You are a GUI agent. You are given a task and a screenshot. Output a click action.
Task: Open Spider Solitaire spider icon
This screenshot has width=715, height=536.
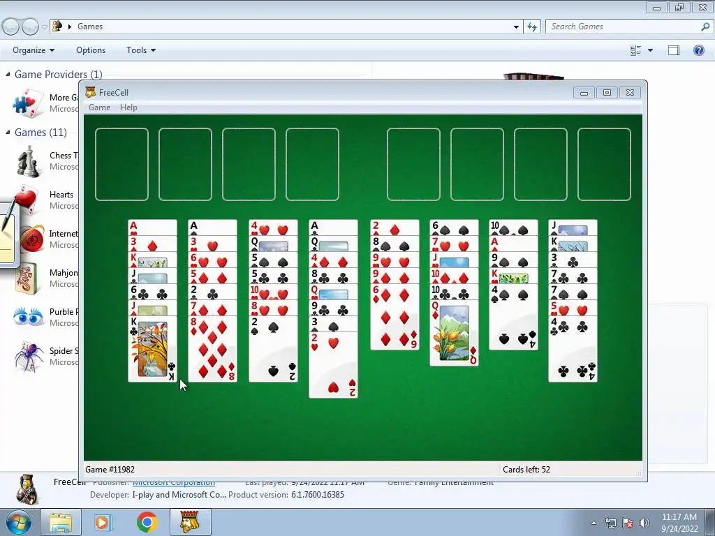[29, 357]
